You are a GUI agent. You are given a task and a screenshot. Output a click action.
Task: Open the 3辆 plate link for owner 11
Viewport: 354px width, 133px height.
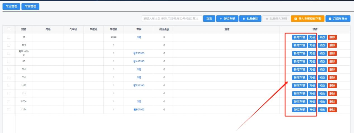[x=139, y=37]
